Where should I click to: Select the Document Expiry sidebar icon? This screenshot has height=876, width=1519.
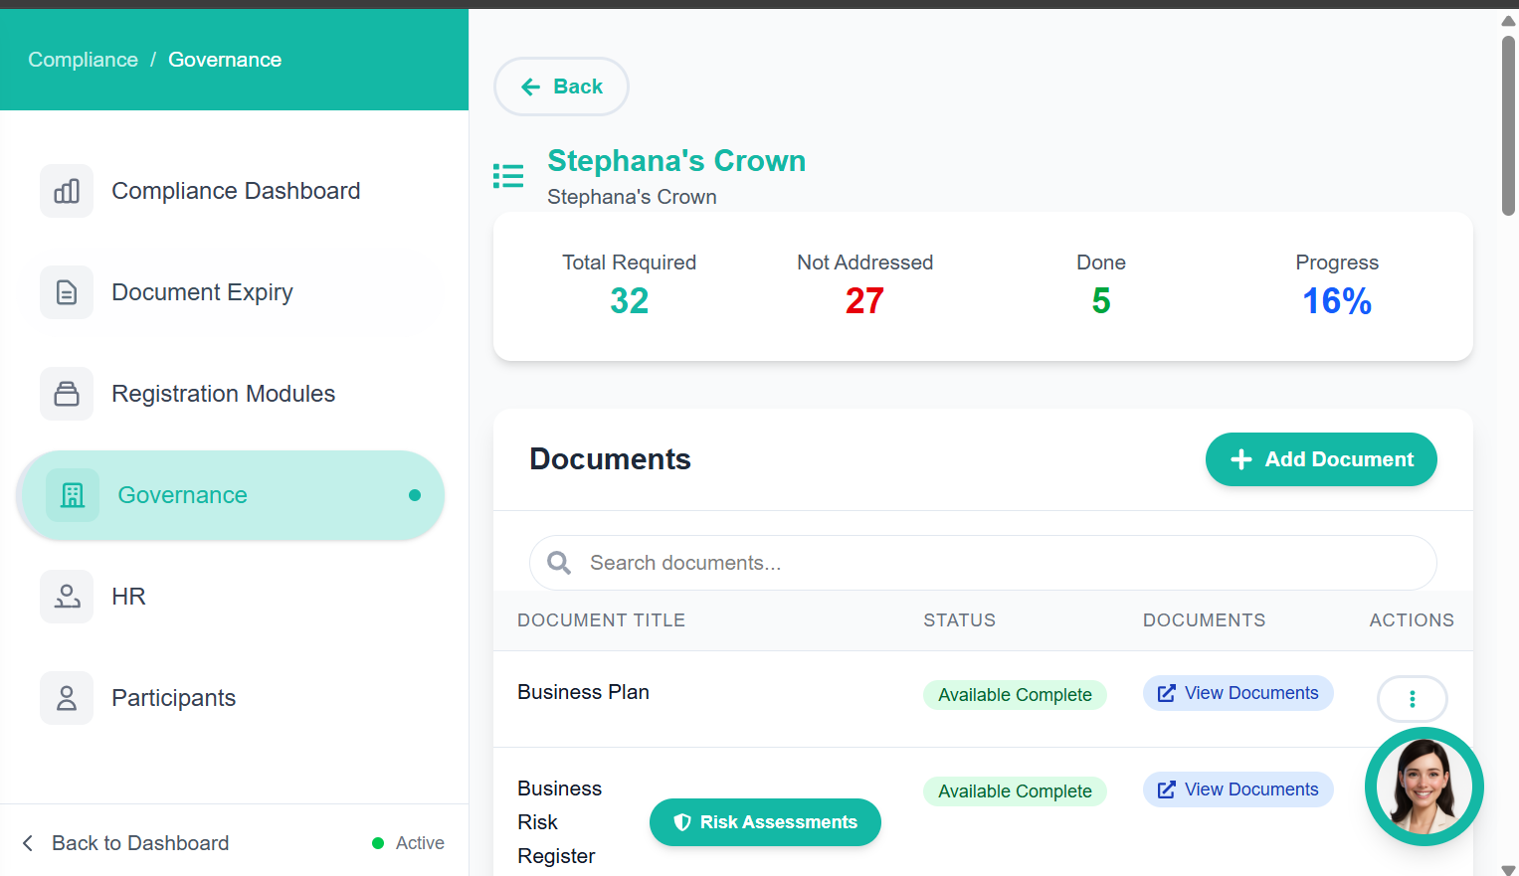[x=66, y=292]
